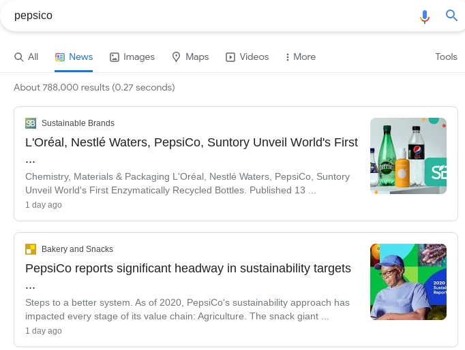
Task: Switch to the Maps tab
Action: pyautogui.click(x=190, y=57)
